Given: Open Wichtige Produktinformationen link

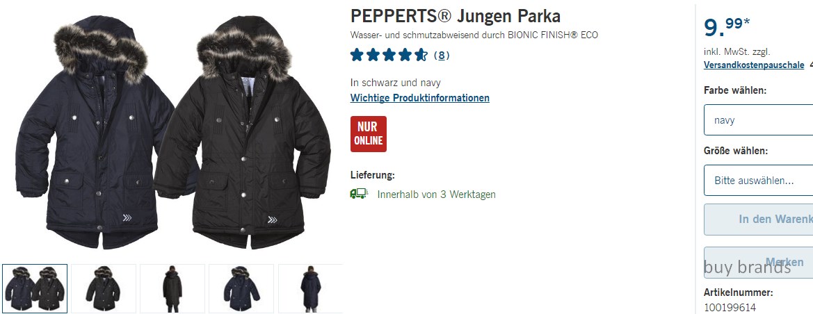Looking at the screenshot, I should tap(420, 98).
